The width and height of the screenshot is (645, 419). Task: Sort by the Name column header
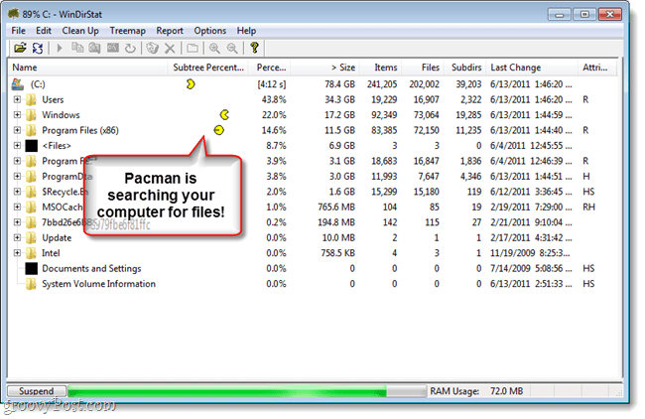tap(87, 68)
